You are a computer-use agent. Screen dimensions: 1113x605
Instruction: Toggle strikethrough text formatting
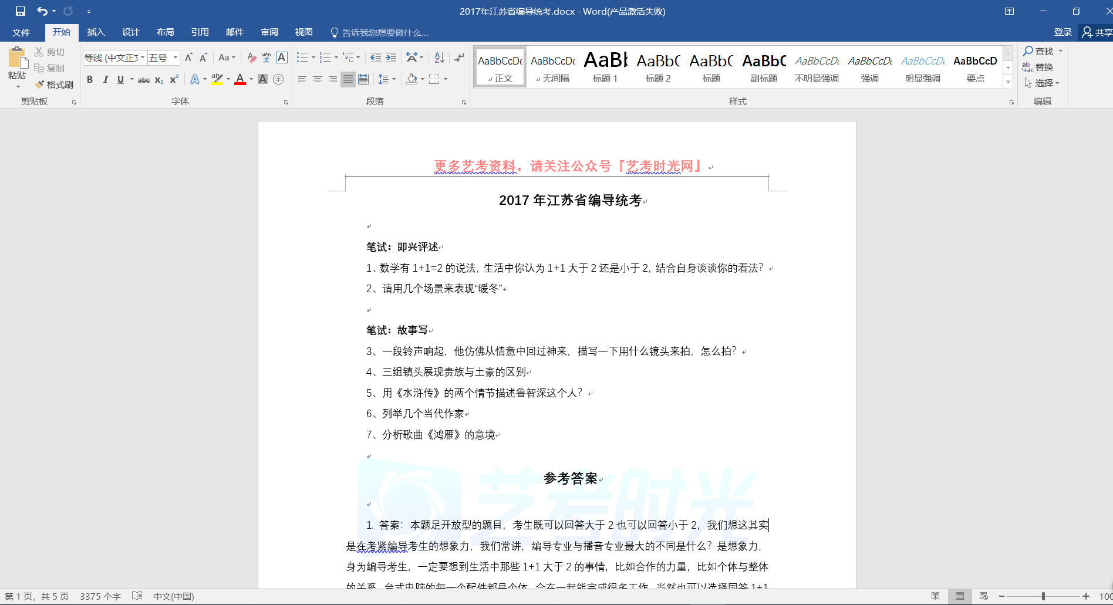pos(143,79)
